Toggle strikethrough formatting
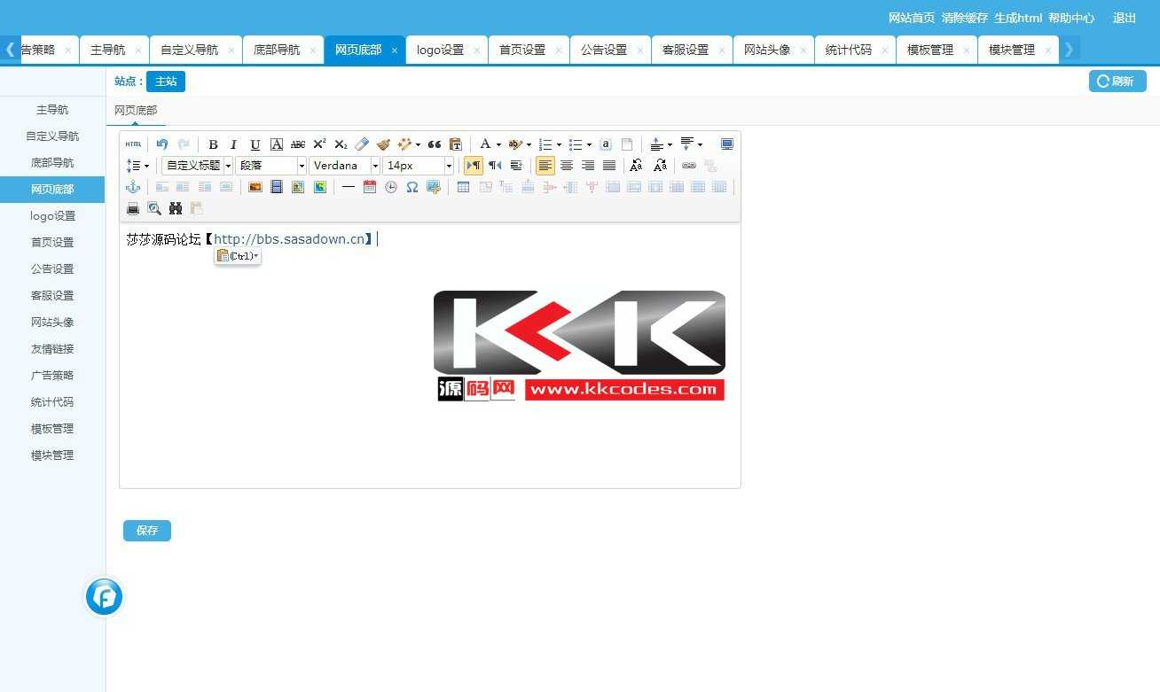1160x692 pixels. (298, 144)
